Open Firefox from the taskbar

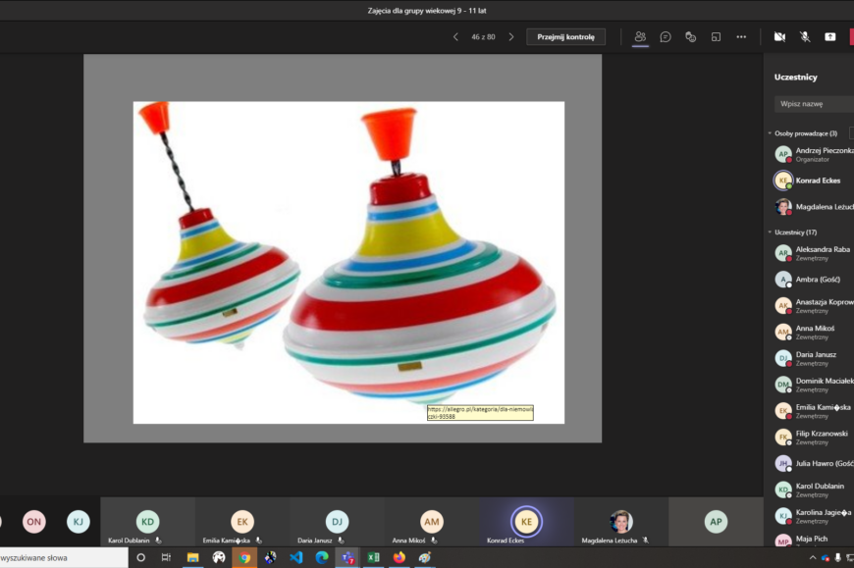click(x=400, y=557)
